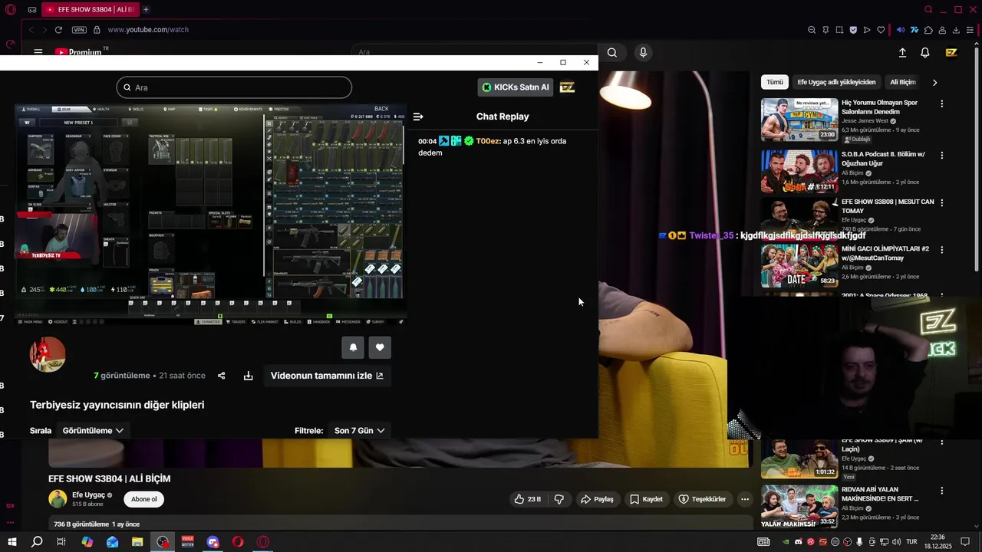Image resolution: width=982 pixels, height=552 pixels.
Task: Dislike the video with thumbs down
Action: (559, 499)
